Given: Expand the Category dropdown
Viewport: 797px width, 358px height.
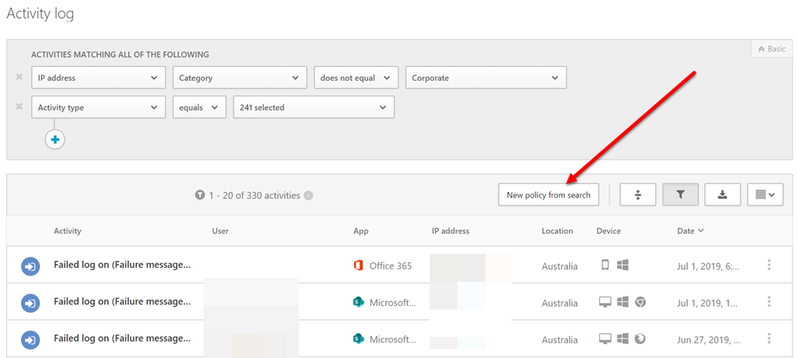Looking at the screenshot, I should pyautogui.click(x=239, y=78).
